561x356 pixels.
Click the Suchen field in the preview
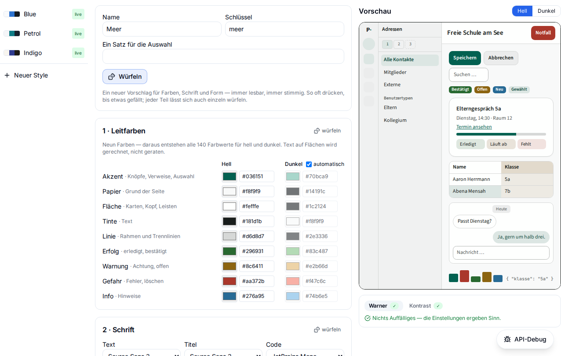(x=469, y=75)
